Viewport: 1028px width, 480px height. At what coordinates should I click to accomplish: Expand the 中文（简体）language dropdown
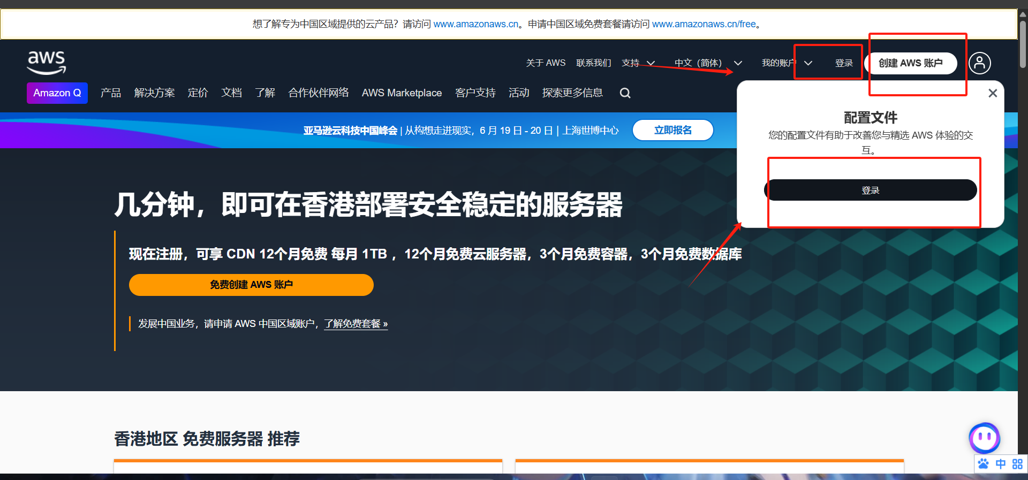pos(708,63)
